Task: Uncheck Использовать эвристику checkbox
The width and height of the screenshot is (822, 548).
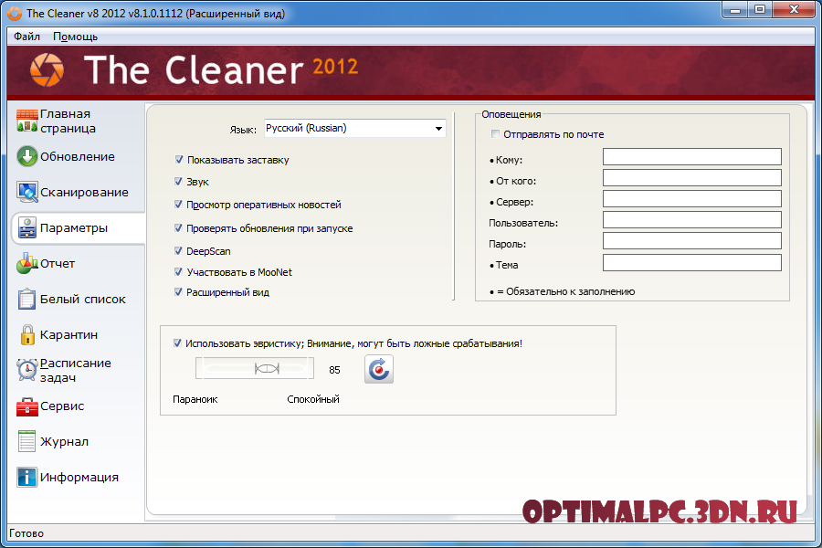Action: click(177, 343)
